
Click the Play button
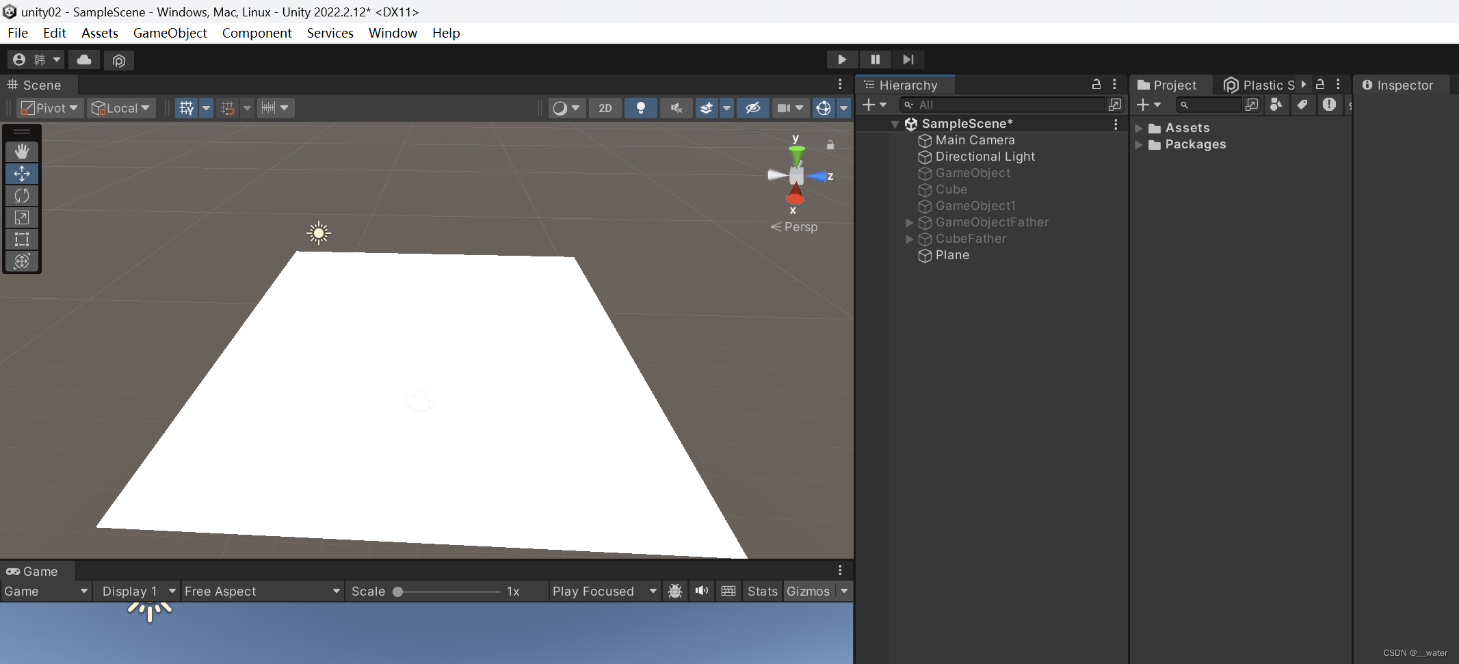point(842,59)
